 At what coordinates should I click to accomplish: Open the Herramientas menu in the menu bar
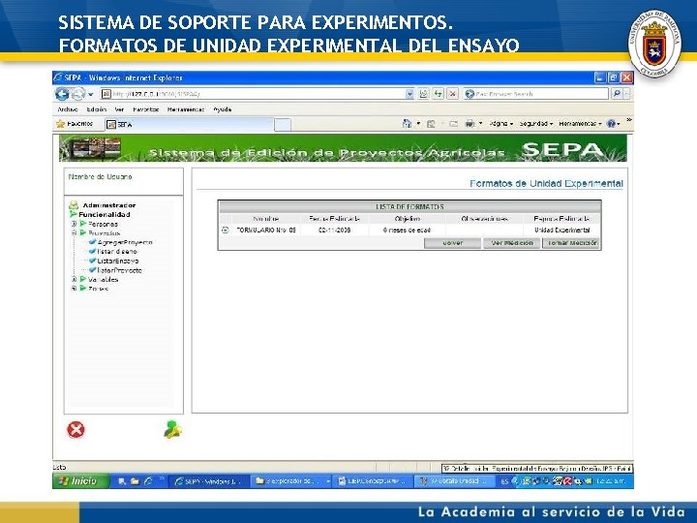pos(186,109)
